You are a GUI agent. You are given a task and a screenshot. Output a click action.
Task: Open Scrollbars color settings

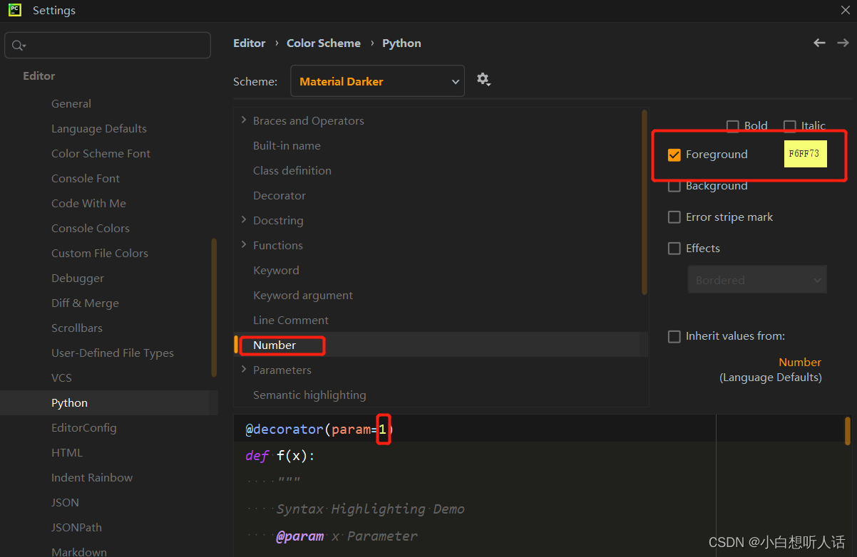click(77, 328)
